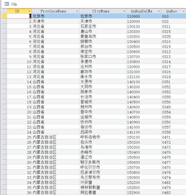Screen dimensions: 186x195
Task: Click the code cell 120000
Action: tap(144, 21)
